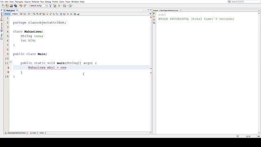The image size is (261, 147).
Task: Expand the Profile Project dropdown arrow
Action: click(x=73, y=6)
